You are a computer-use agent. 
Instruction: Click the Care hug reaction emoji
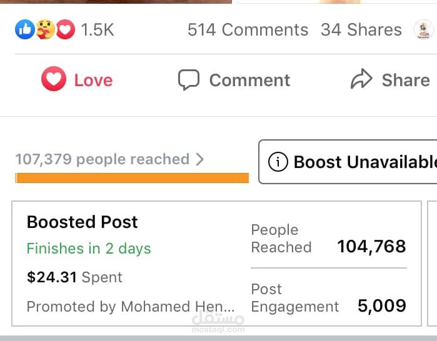44,29
